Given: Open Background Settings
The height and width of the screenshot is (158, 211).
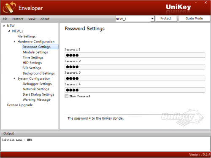Looking at the screenshot, I should (x=38, y=73).
